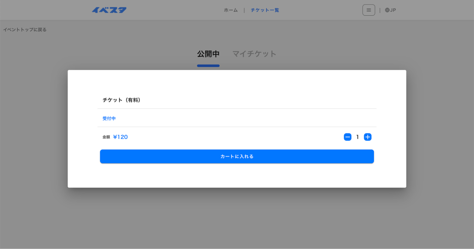Click the ticket quantity value 1
The image size is (474, 249).
click(357, 137)
